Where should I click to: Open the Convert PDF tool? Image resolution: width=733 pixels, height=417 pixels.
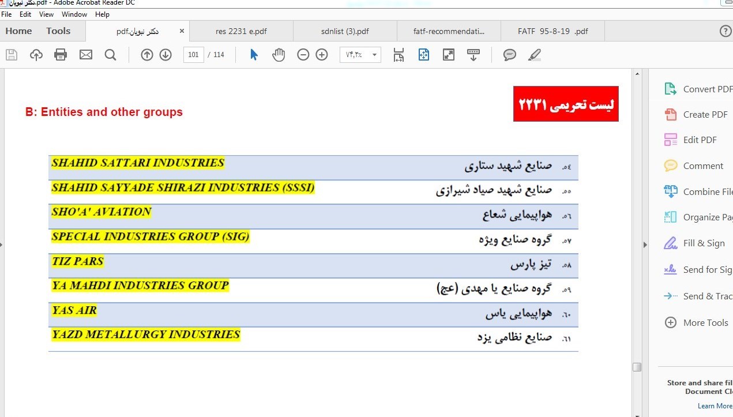pyautogui.click(x=698, y=89)
